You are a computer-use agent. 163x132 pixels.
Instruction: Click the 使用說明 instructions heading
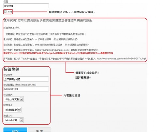(x=48, y=20)
